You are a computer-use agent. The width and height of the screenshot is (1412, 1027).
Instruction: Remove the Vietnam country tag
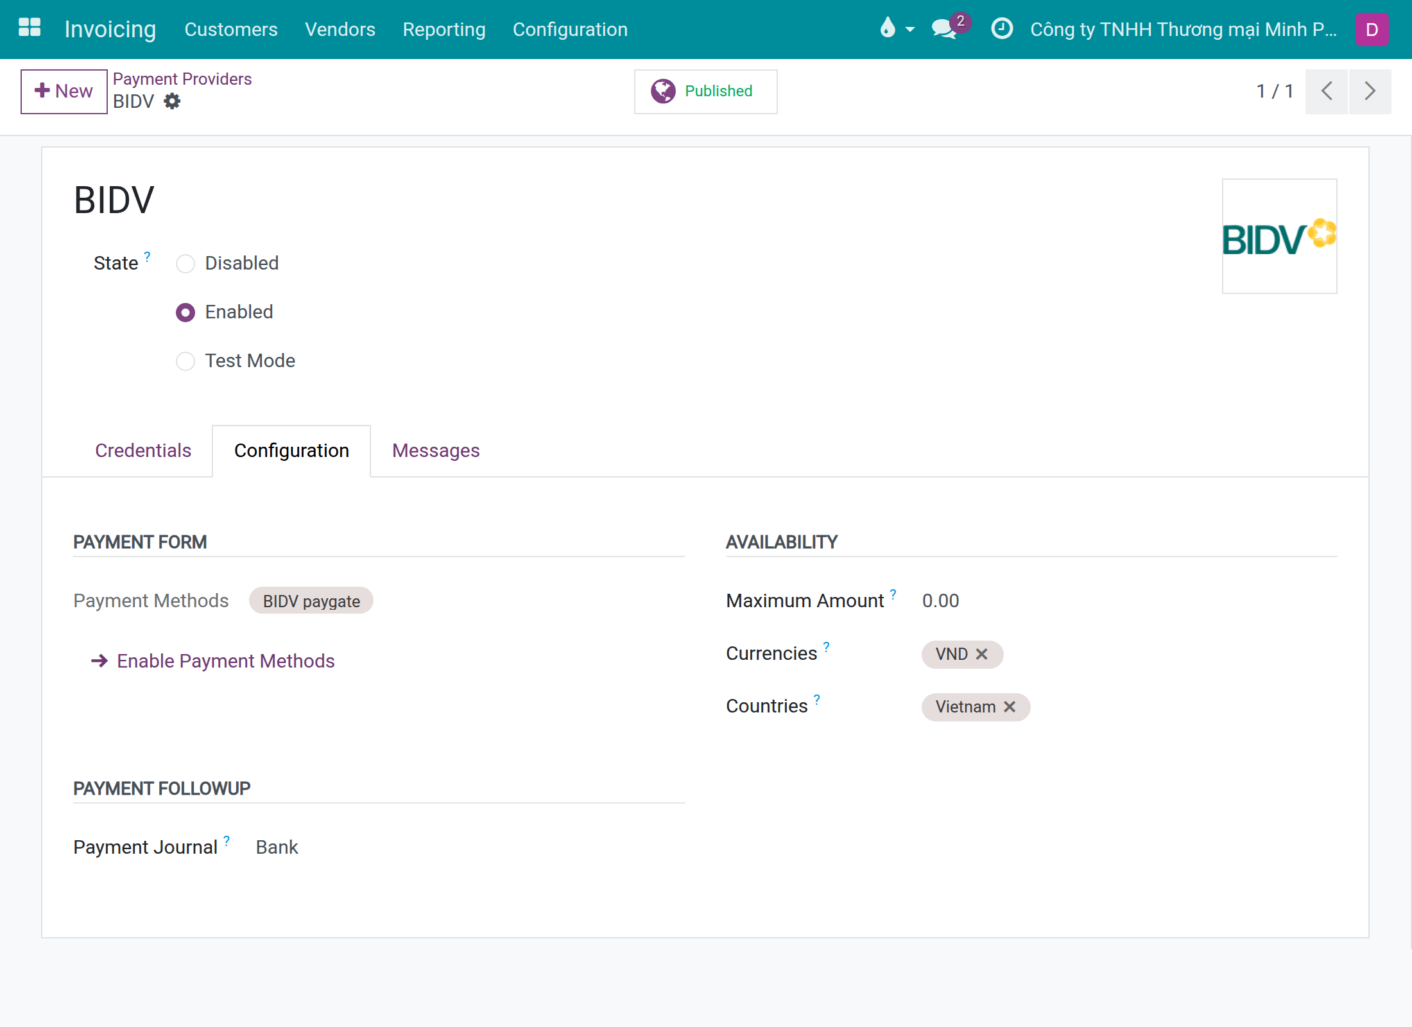click(x=1010, y=707)
